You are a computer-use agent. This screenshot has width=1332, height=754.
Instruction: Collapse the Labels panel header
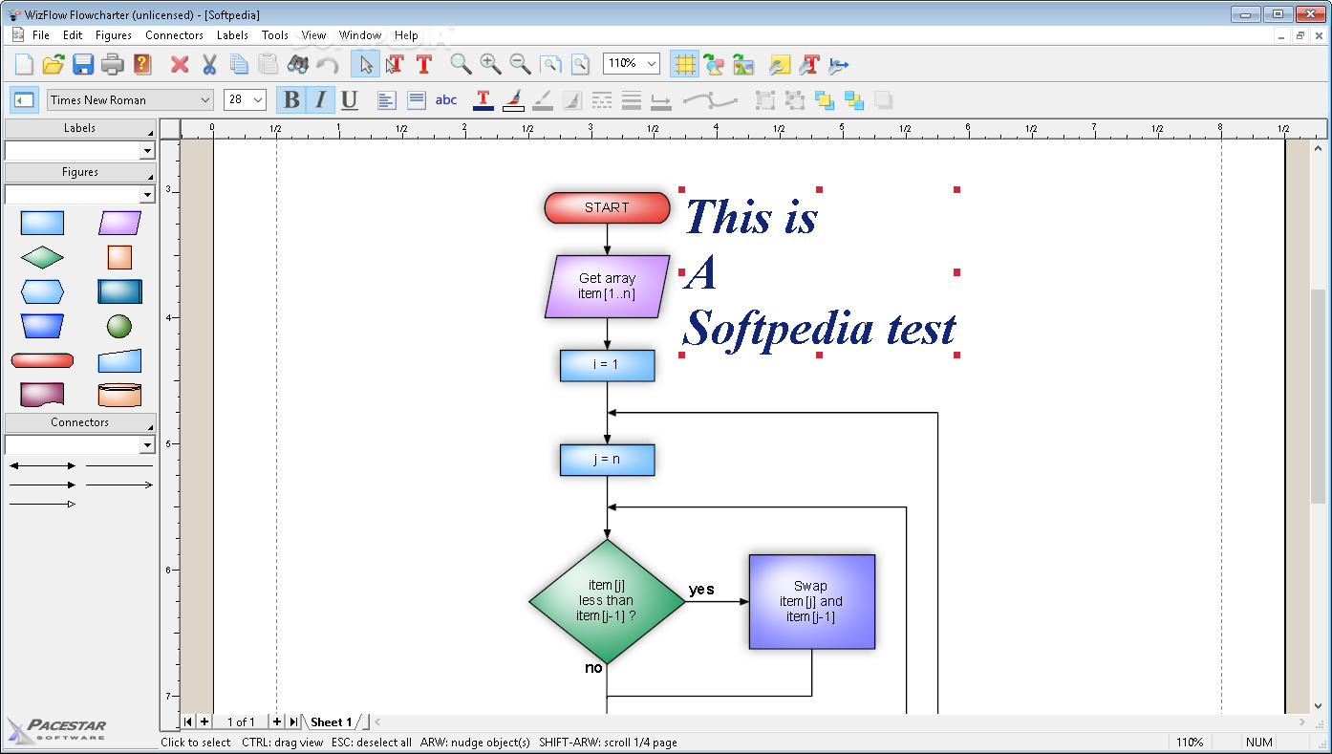pyautogui.click(x=80, y=128)
